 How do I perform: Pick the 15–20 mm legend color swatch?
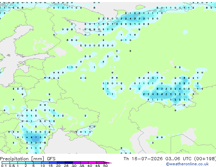pyautogui.click(x=53, y=163)
